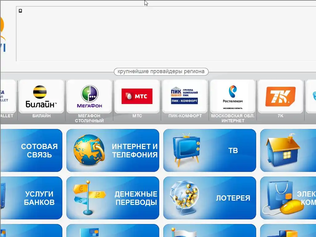Viewport: 316px width, 237px height.
Task: Open the Денежные переводы category
Action: coord(113,198)
